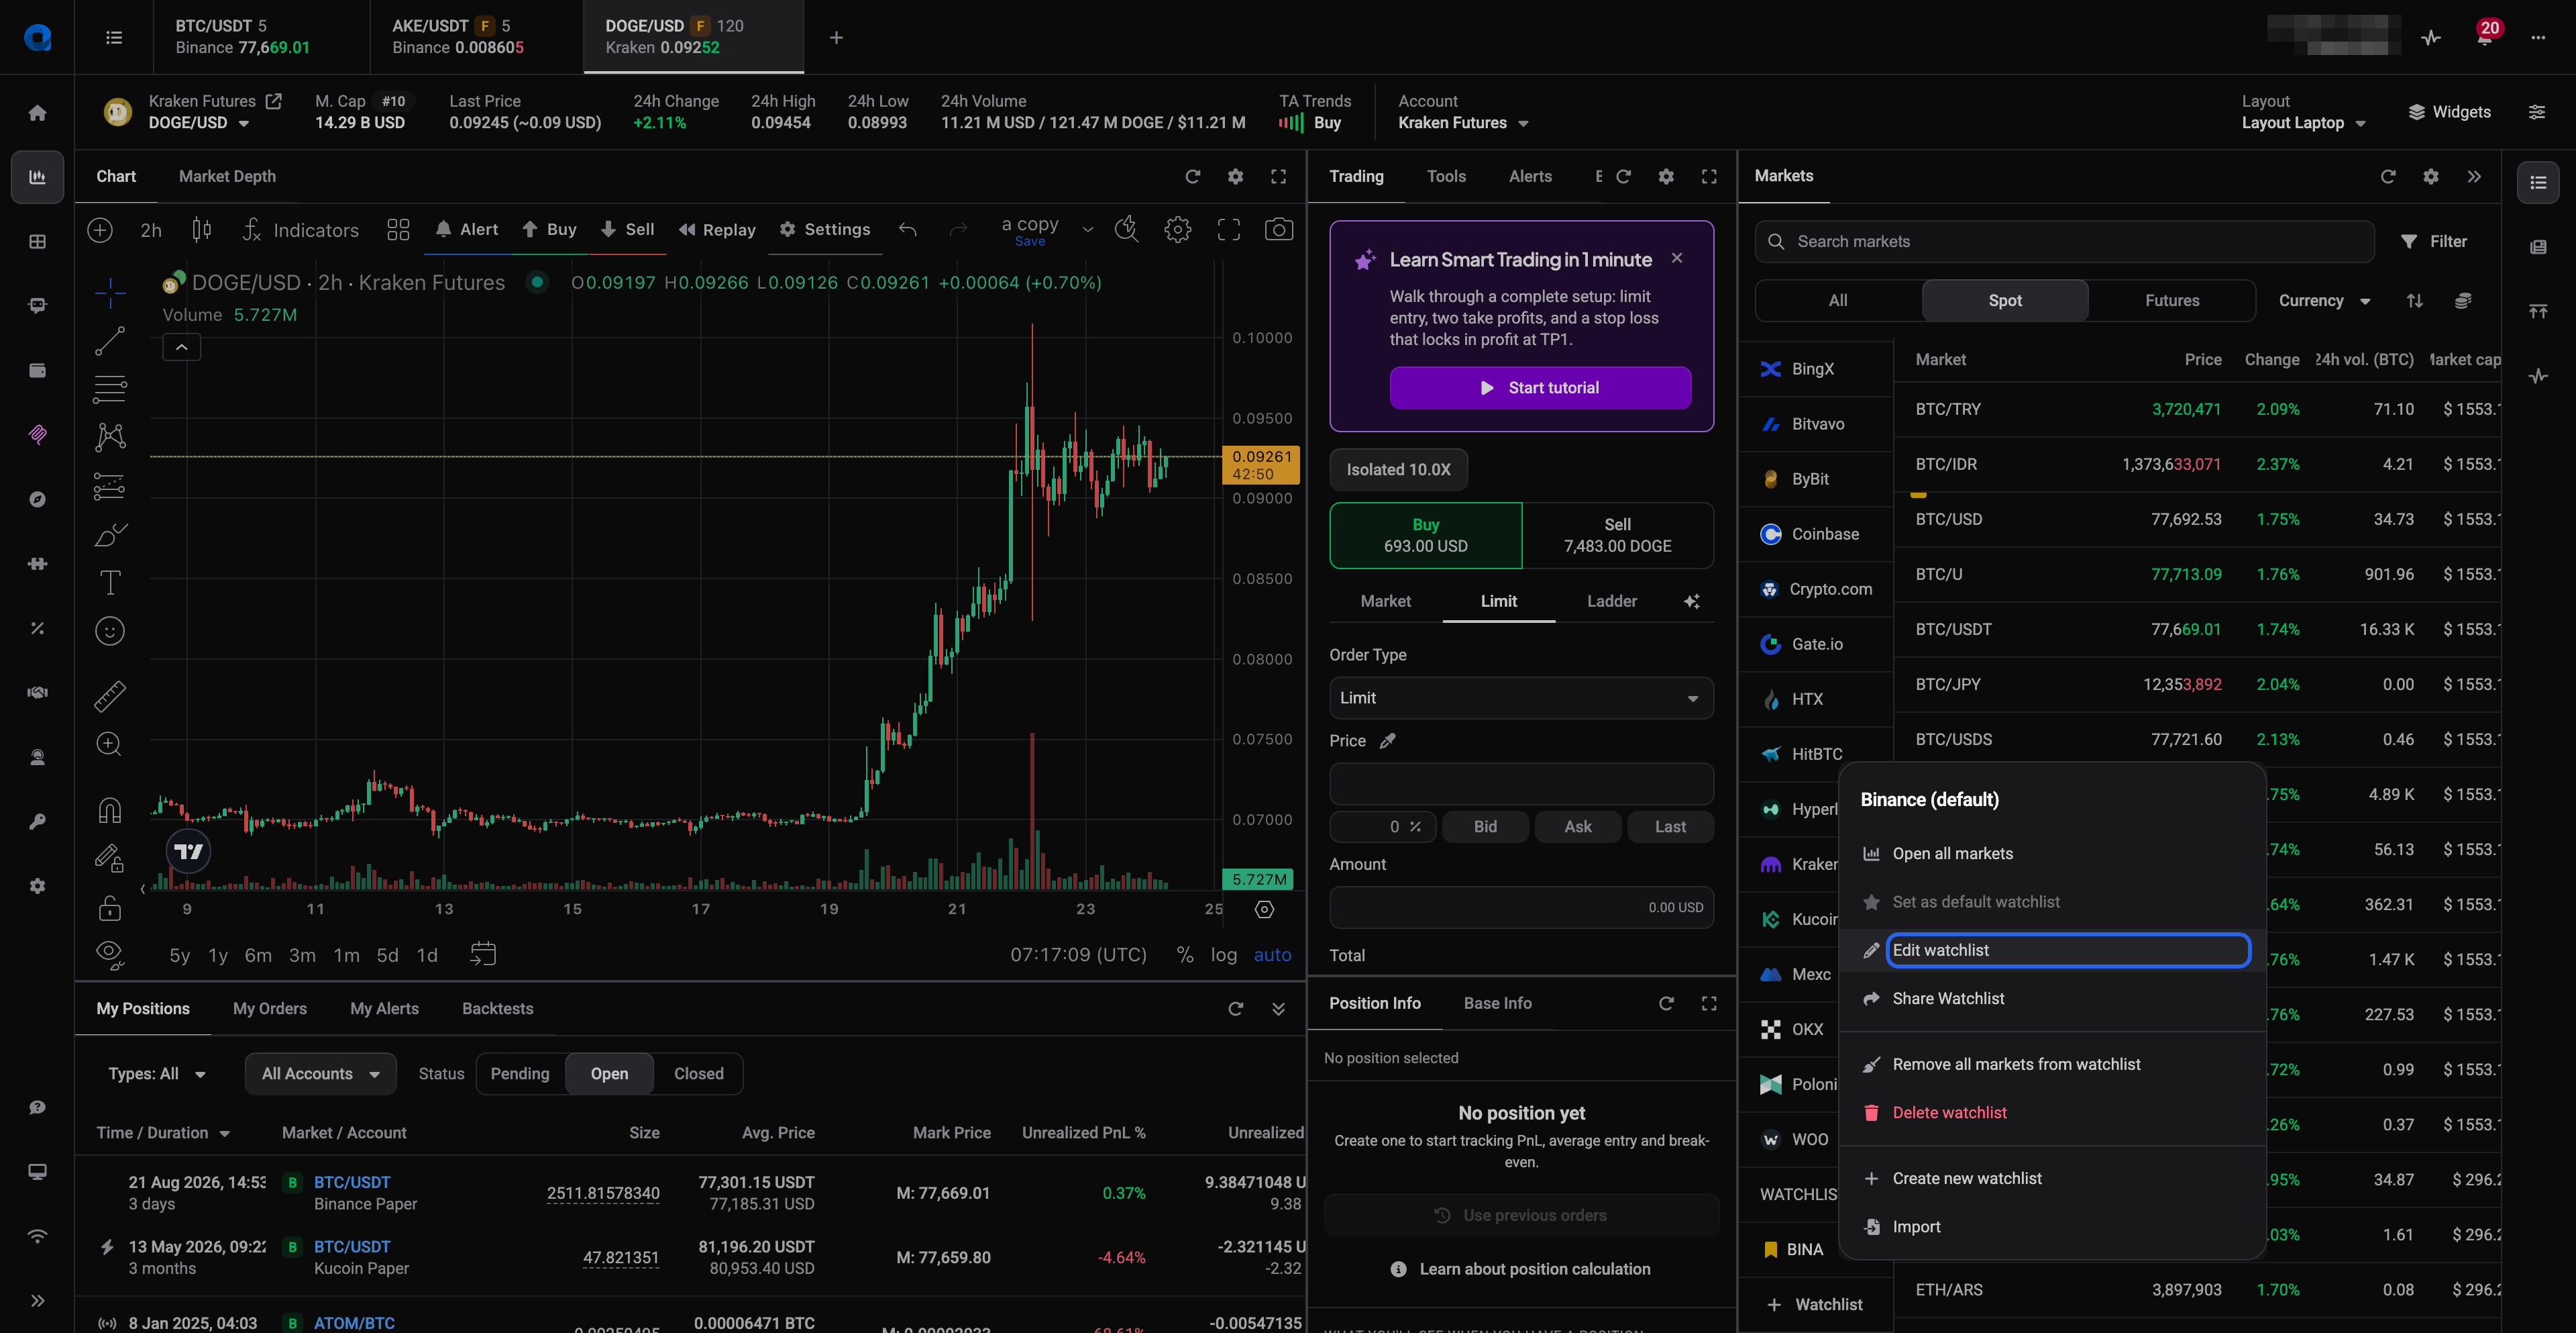Open the Account Kraken Futures dropdown
Viewport: 2576px width, 1333px height.
(1463, 123)
